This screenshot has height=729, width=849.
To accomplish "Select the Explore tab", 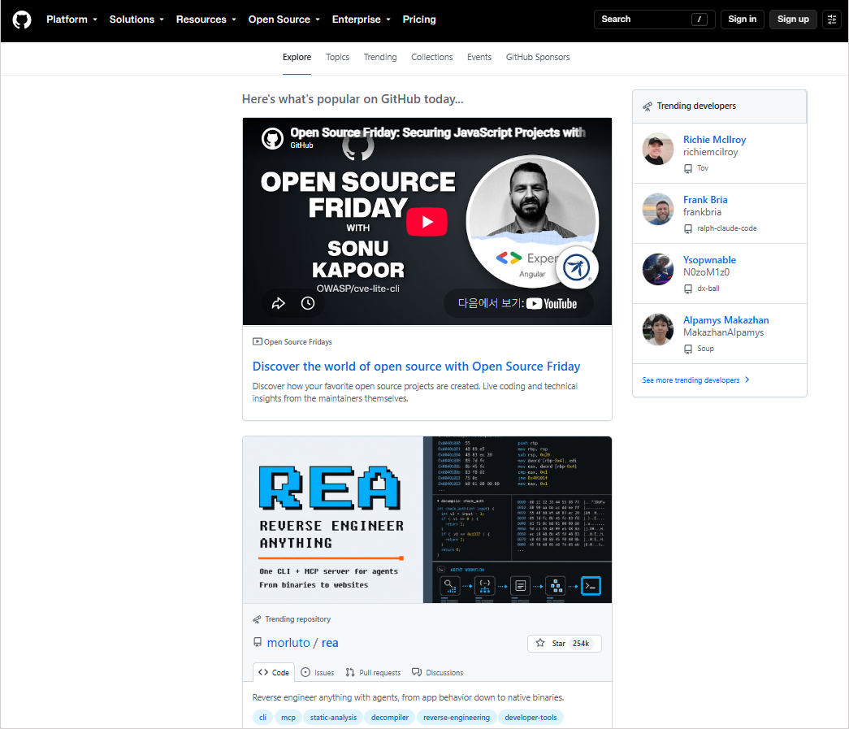I will [x=297, y=58].
